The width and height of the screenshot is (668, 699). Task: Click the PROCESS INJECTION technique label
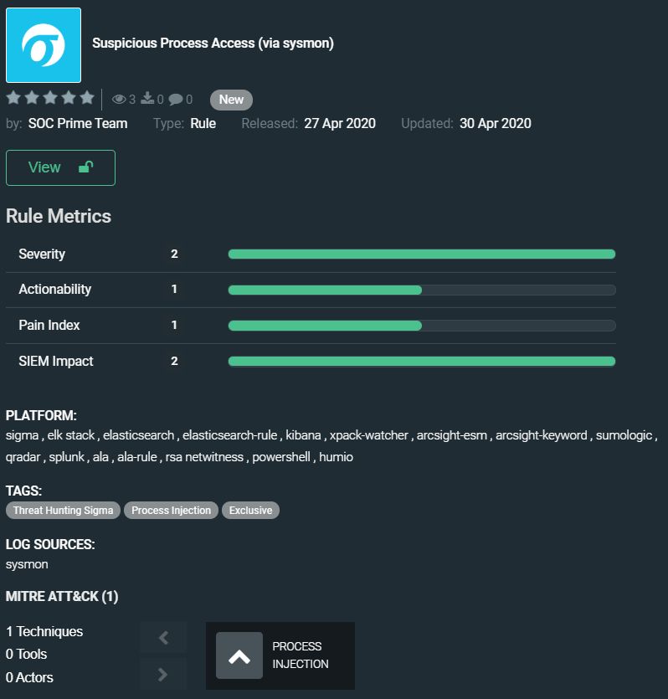[301, 655]
